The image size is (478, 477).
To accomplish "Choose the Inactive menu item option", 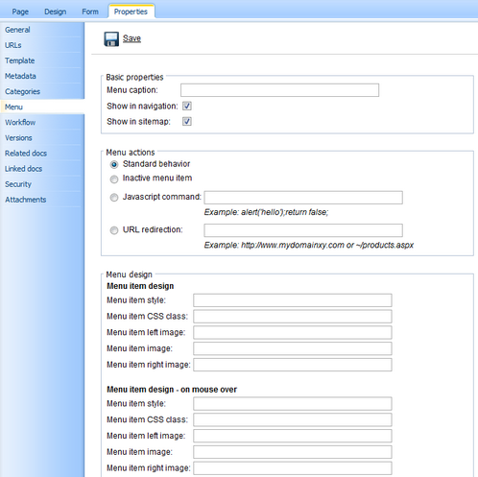I will click(x=114, y=179).
